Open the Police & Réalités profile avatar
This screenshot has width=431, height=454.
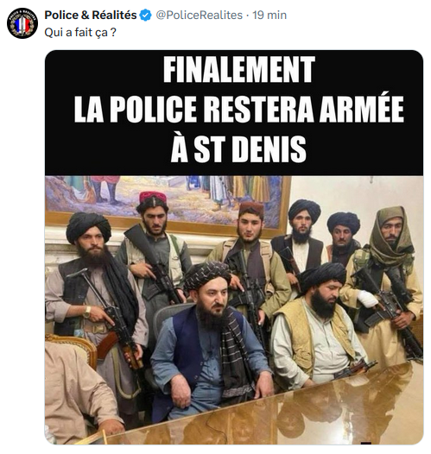(22, 23)
